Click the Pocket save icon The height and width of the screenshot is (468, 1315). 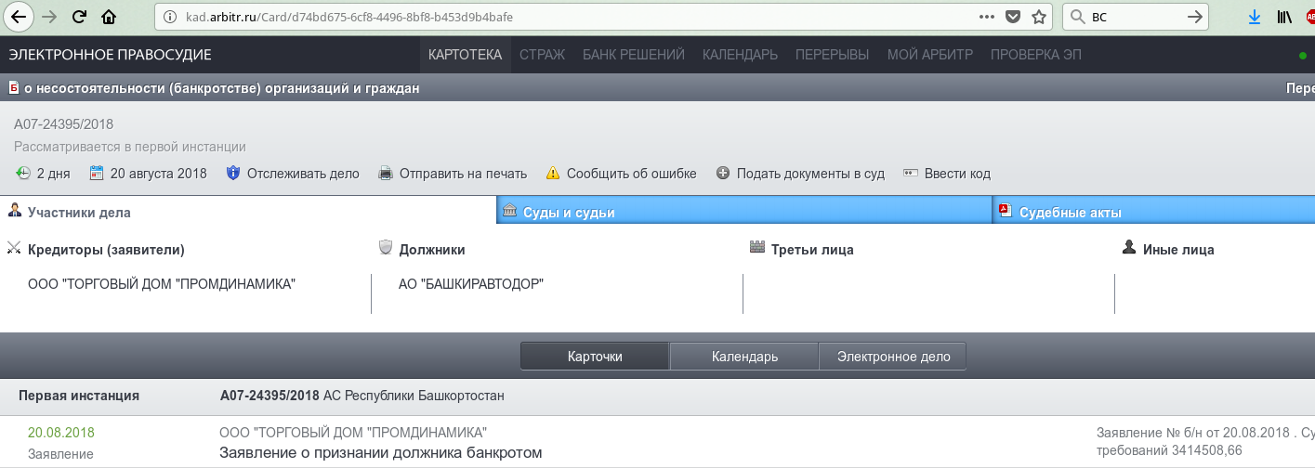tap(1014, 17)
